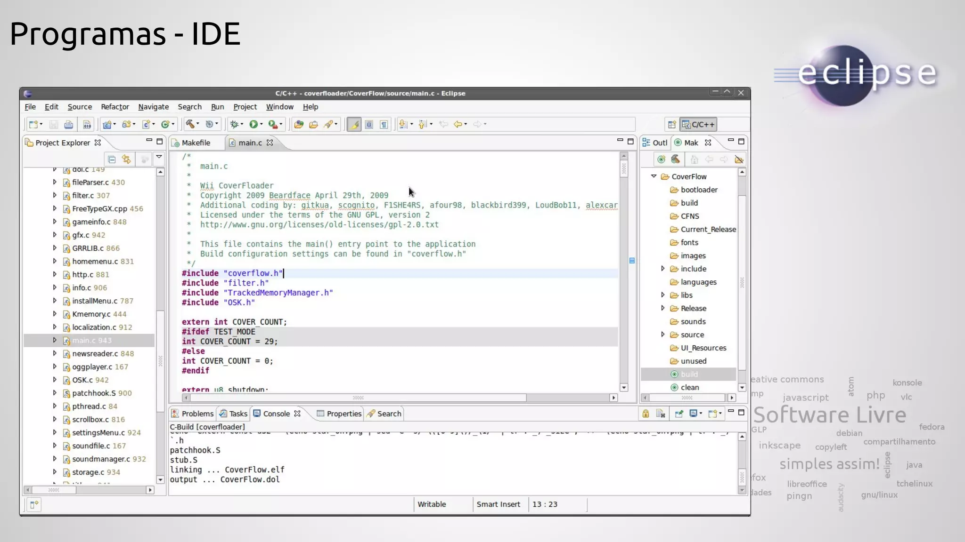Click the Open Task folder icon
The height and width of the screenshot is (542, 965).
pyautogui.click(x=313, y=124)
